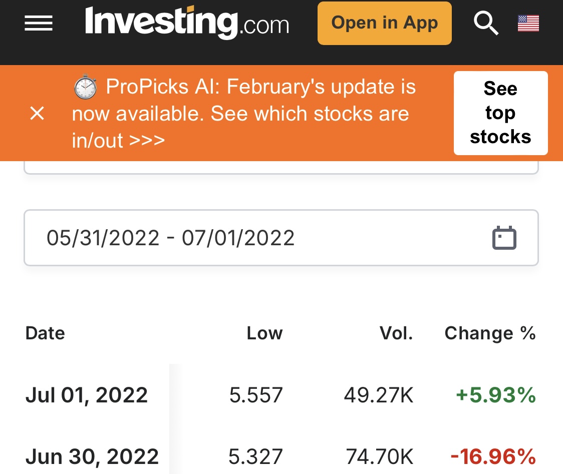This screenshot has width=563, height=474.
Task: Sort by Vol. column header
Action: 396,333
